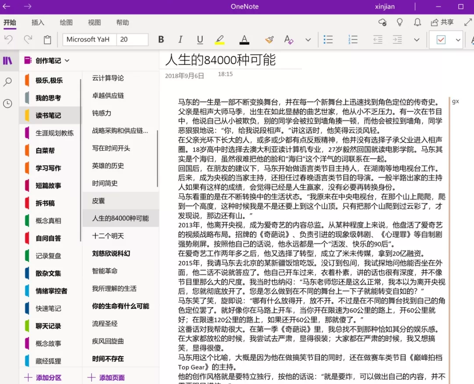
Task: Switch to the 插入 tab
Action: pyautogui.click(x=38, y=22)
